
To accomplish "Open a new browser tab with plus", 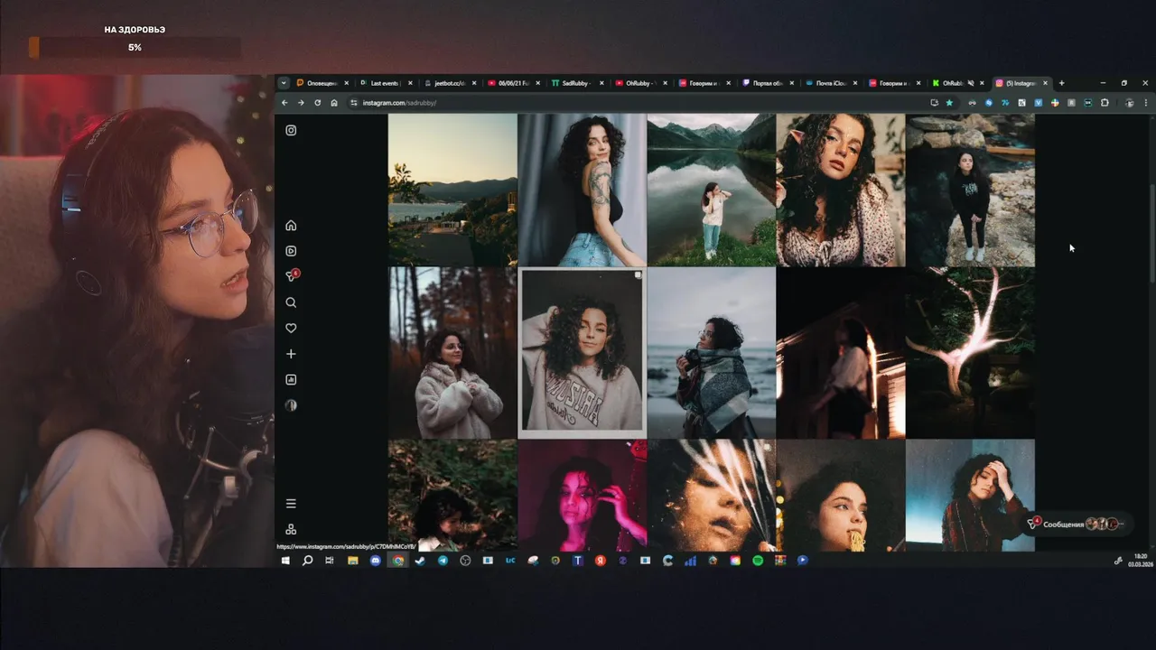I will click(x=1061, y=83).
